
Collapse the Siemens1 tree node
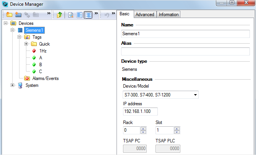point(12,30)
